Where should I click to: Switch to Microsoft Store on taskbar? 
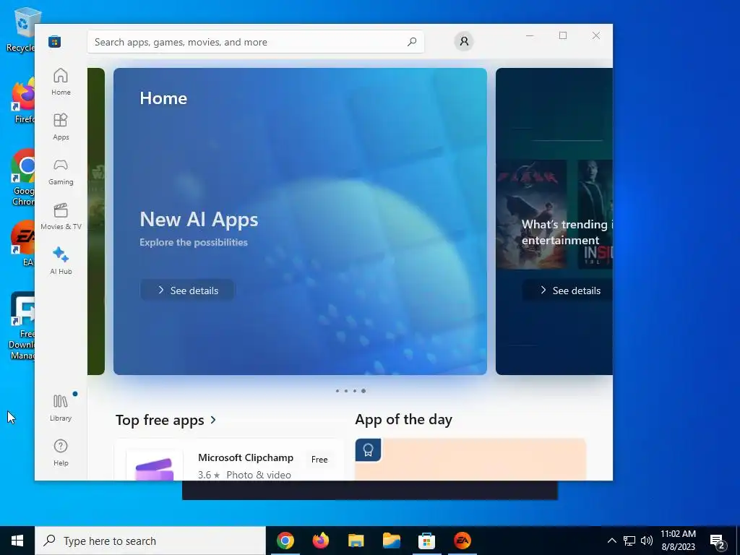point(426,541)
